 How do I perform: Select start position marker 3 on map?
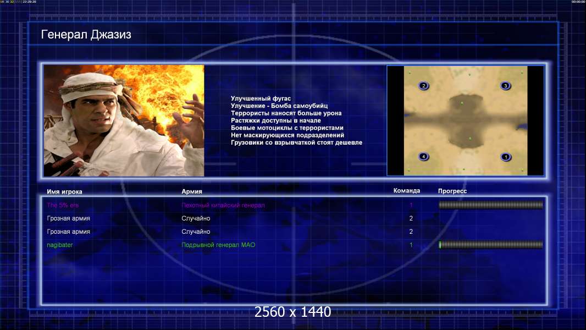coord(506,86)
